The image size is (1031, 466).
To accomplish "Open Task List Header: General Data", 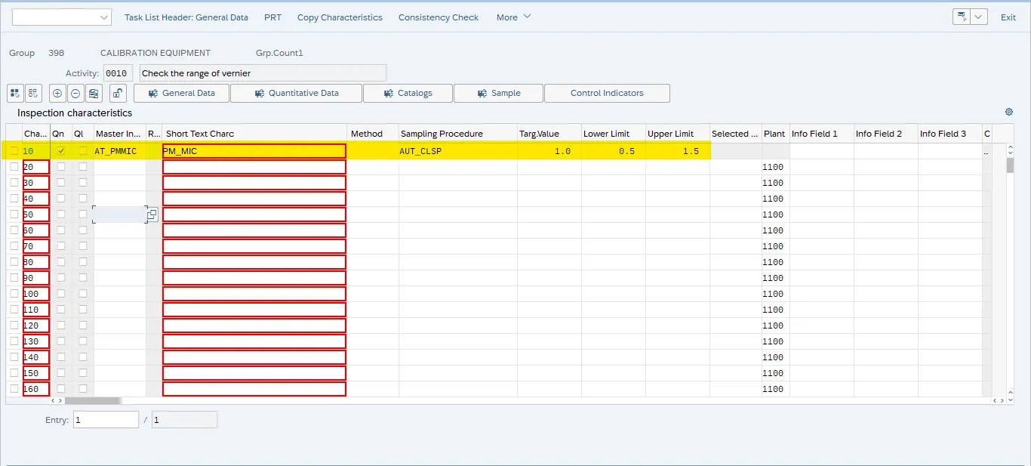I will coord(186,17).
